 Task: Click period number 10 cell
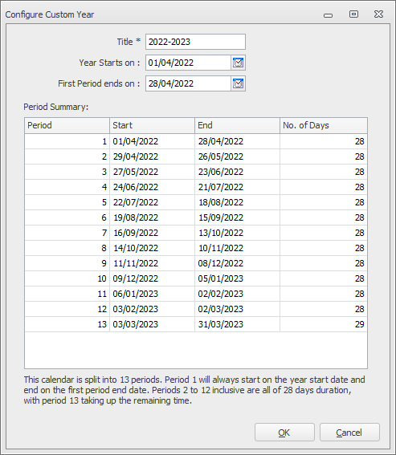(x=67, y=278)
